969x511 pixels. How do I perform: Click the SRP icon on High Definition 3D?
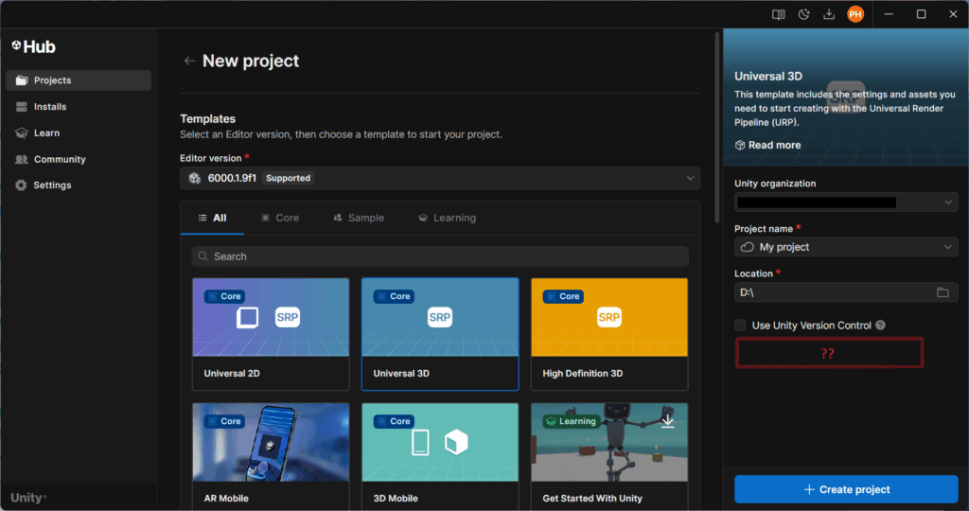point(608,318)
